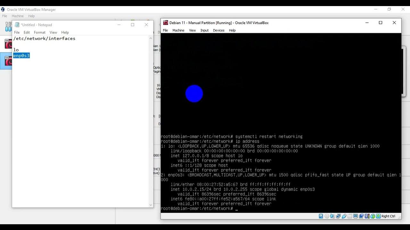Open View menu in Debian VM window
Viewport: 410px width, 230px height.
pyautogui.click(x=192, y=30)
